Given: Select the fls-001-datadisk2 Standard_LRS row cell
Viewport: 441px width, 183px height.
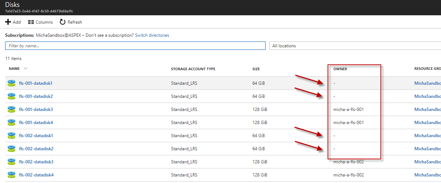Looking at the screenshot, I should 184,96.
